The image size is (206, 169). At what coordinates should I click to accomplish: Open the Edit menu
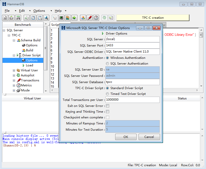22,11
